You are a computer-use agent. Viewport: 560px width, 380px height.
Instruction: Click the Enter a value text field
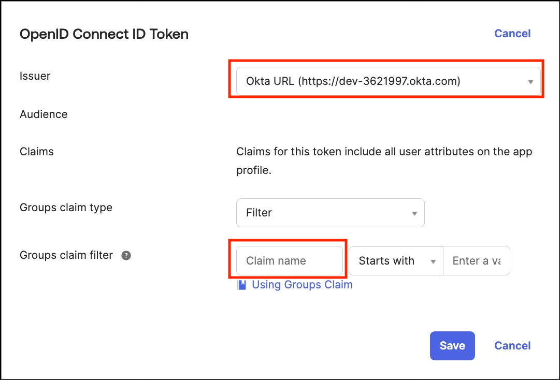pyautogui.click(x=477, y=261)
